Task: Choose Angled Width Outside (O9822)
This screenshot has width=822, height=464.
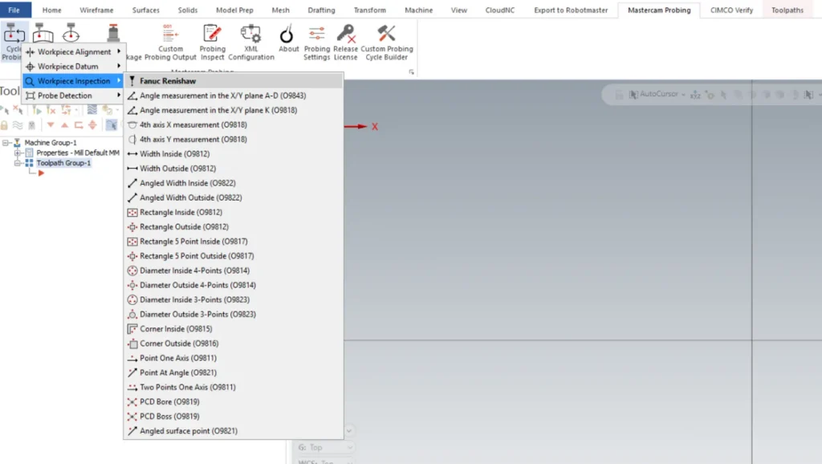Action: click(234, 197)
